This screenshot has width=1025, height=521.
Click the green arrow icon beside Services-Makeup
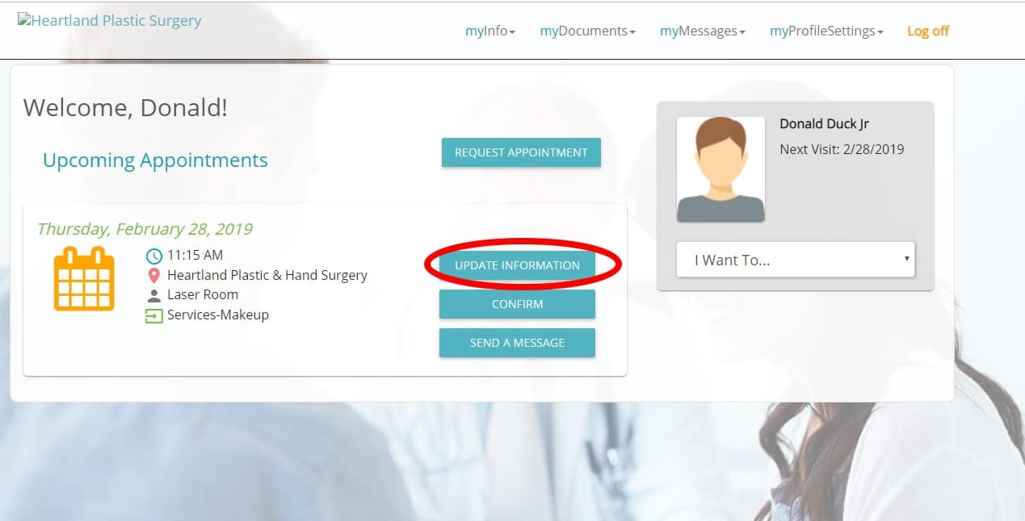153,315
